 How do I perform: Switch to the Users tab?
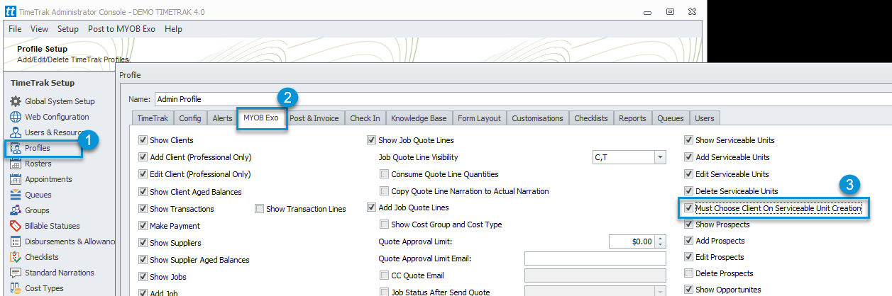coord(705,118)
